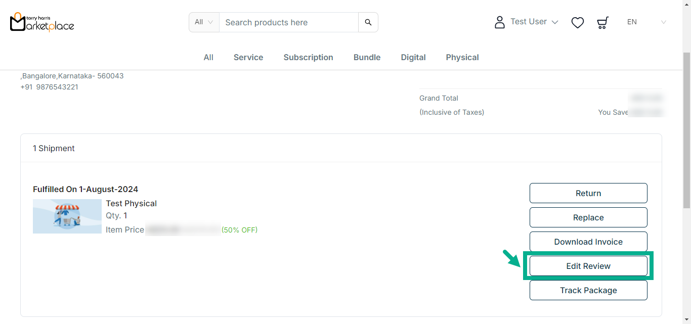Switch to the Service category tab
Viewport: 691px width, 324px height.
[x=248, y=57]
